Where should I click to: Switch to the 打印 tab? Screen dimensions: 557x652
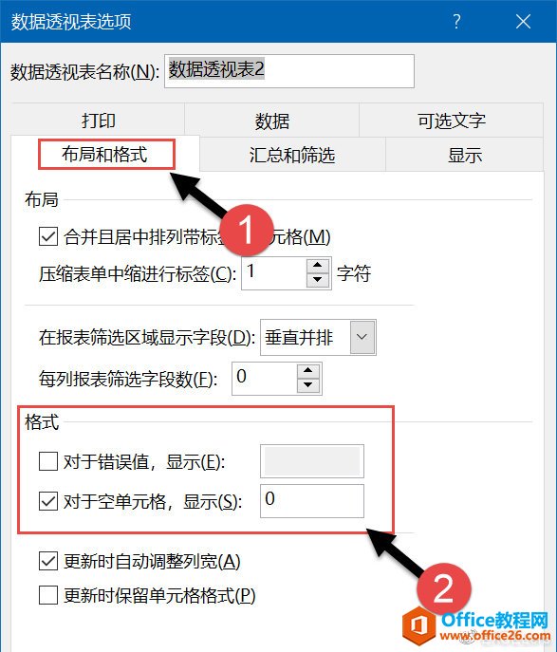[98, 121]
